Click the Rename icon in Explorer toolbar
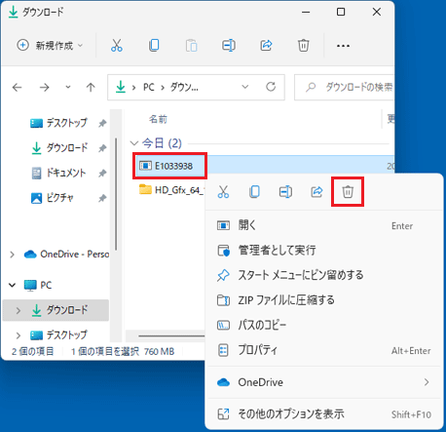The image size is (446, 432). pos(229,45)
